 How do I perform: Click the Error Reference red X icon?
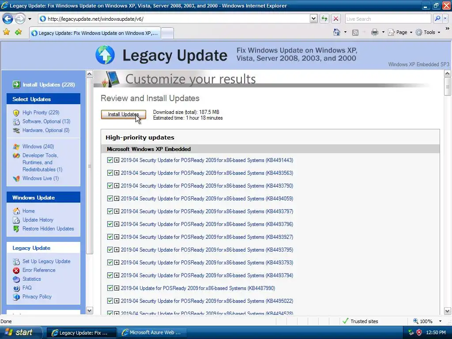point(16,271)
